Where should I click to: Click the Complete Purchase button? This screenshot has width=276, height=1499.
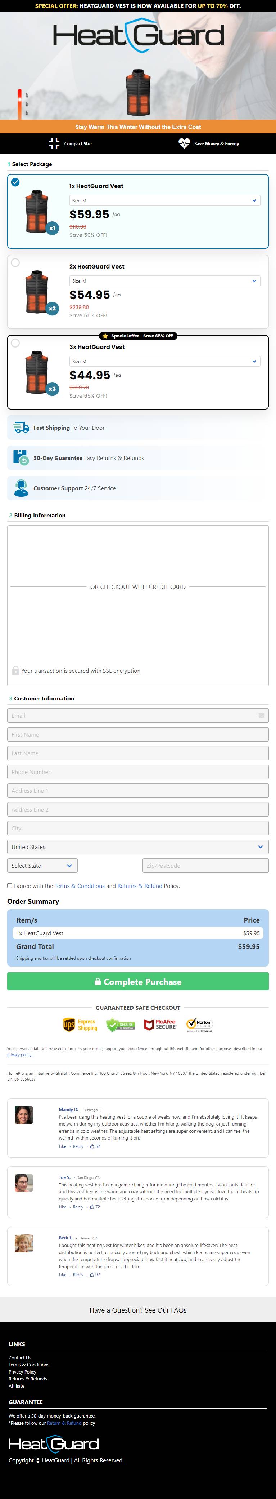[x=138, y=981]
